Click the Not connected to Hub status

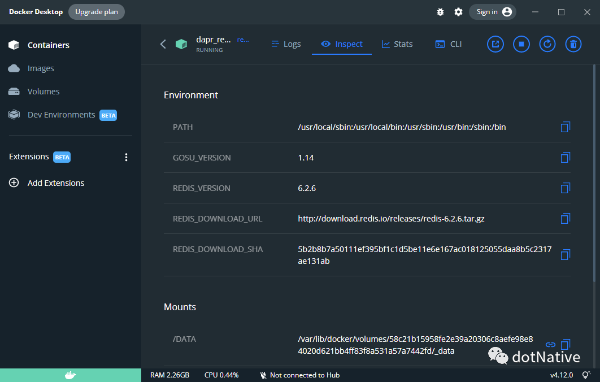click(x=299, y=375)
